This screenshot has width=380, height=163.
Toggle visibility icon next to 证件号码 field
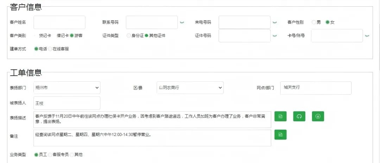[274, 36]
